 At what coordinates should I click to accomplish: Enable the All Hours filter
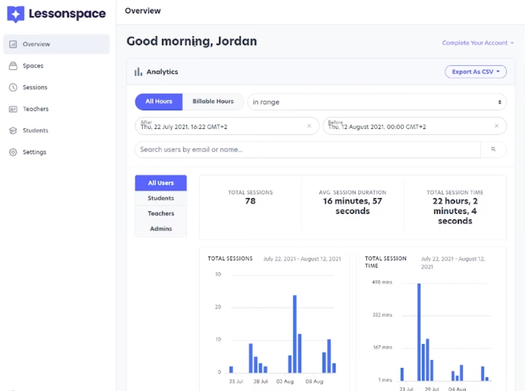[158, 102]
